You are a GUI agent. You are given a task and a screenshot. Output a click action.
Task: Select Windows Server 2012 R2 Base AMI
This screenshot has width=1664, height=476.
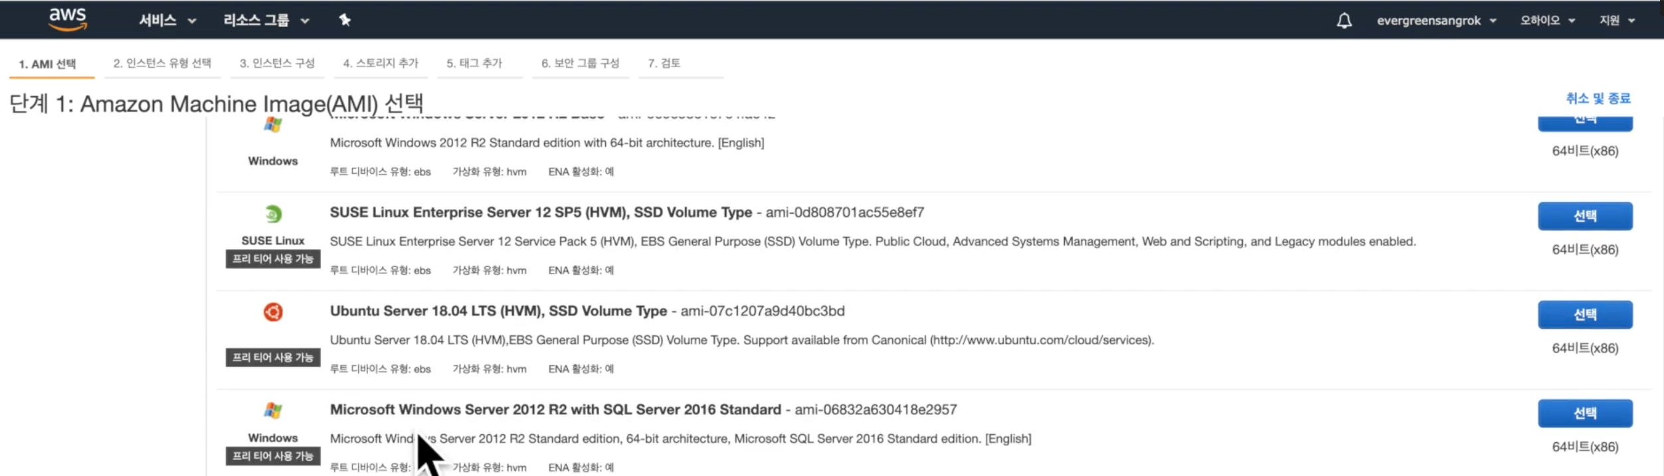pos(1585,123)
